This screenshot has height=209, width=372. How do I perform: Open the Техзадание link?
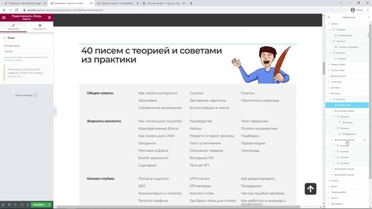coord(251,186)
